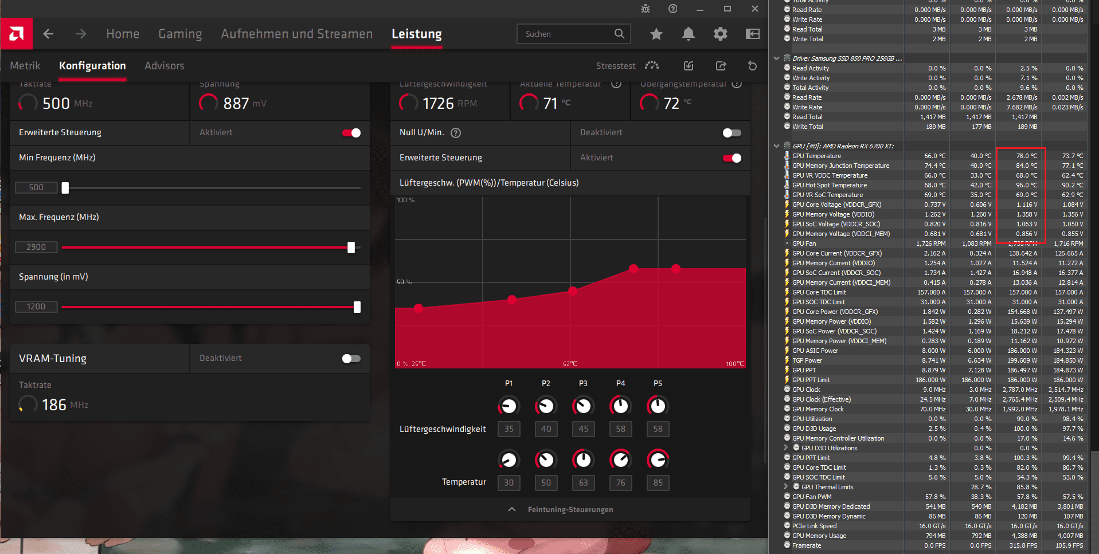
Task: Click the reset performance settings icon
Action: (x=753, y=66)
